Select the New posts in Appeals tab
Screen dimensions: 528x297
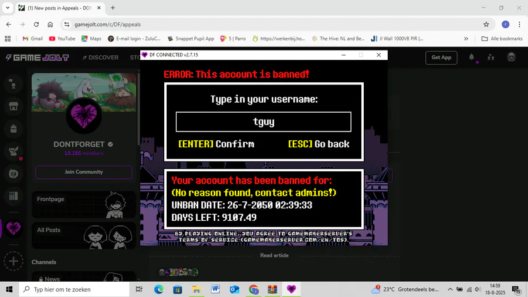click(x=59, y=8)
